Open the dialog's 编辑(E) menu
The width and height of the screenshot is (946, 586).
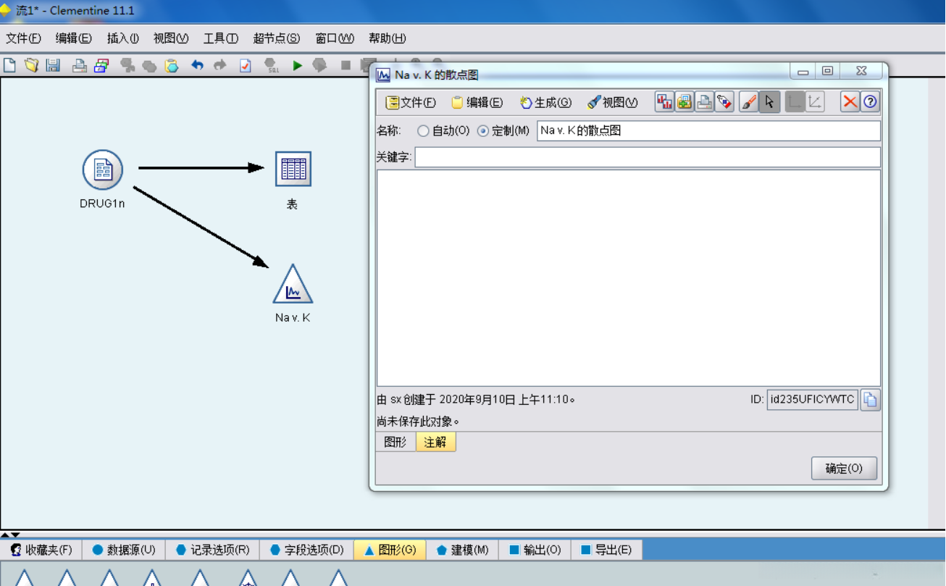click(x=477, y=102)
